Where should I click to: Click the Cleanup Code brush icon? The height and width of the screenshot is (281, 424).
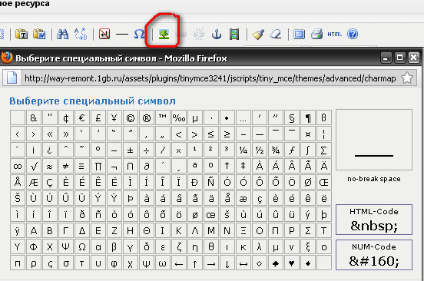point(258,34)
